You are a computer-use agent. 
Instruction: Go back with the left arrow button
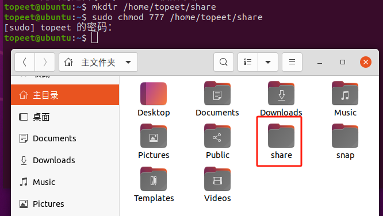pos(25,62)
